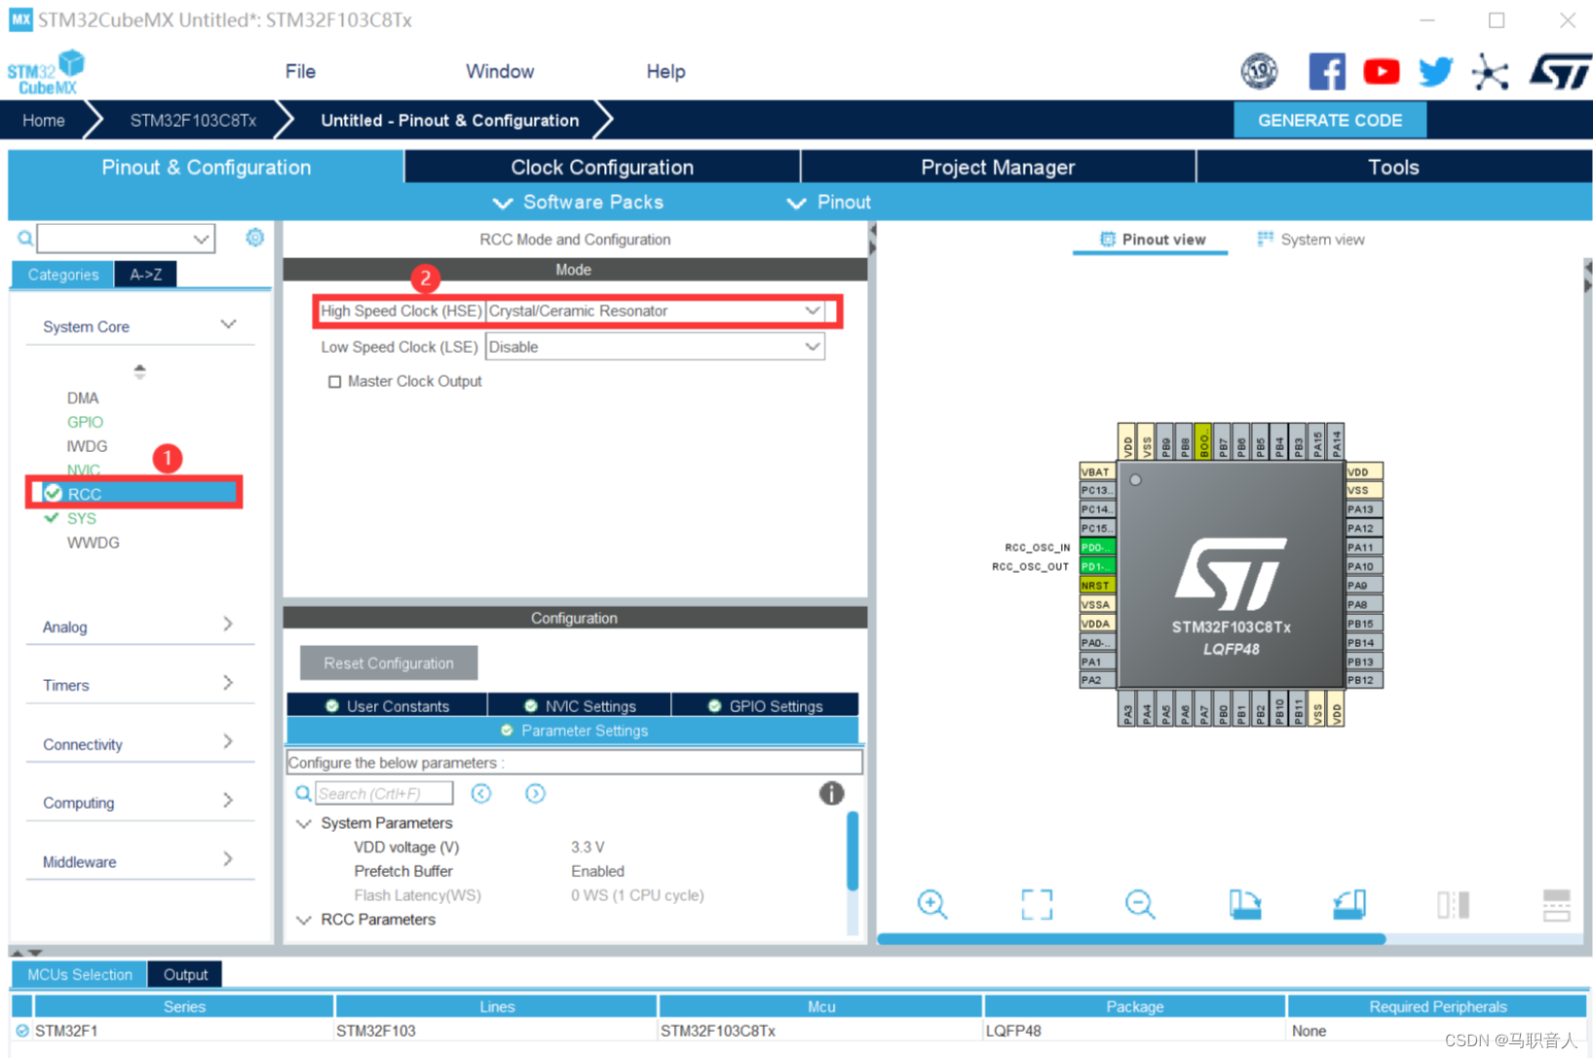This screenshot has height=1058, width=1593.
Task: Switch to System view
Action: 1310,240
